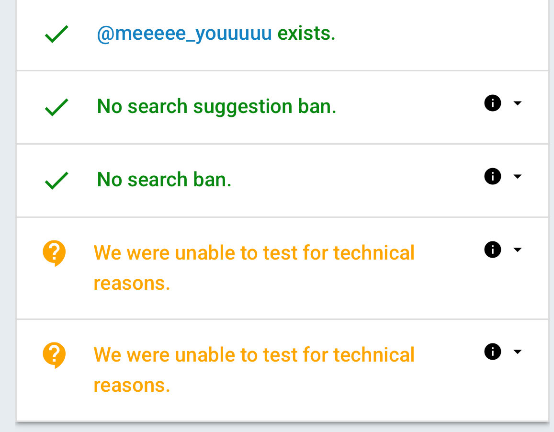Click info icon for first technical reasons row

(x=492, y=250)
